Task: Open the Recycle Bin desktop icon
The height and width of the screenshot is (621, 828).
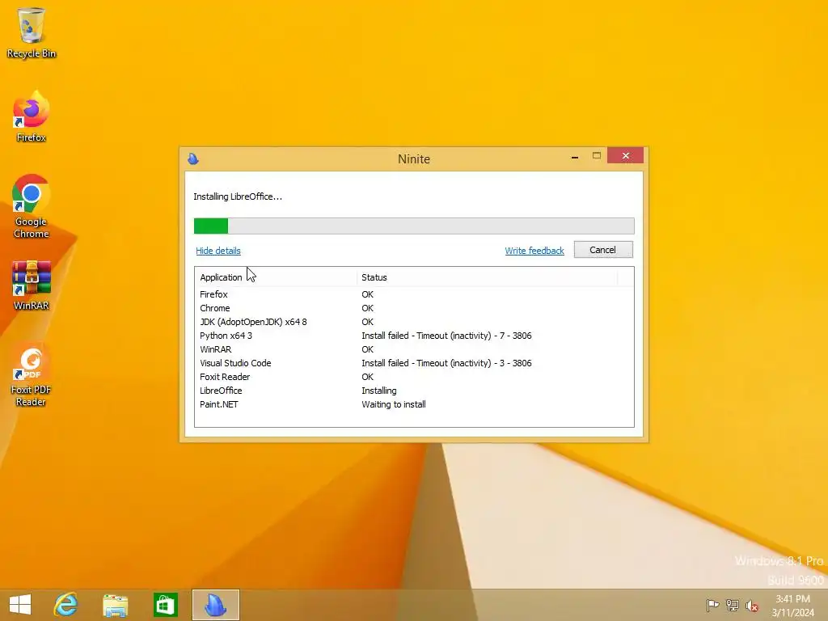Action: coord(32,32)
